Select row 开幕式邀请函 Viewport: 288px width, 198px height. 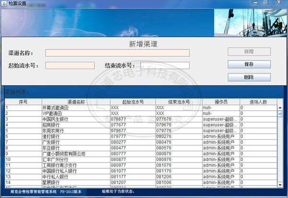(x=141, y=108)
